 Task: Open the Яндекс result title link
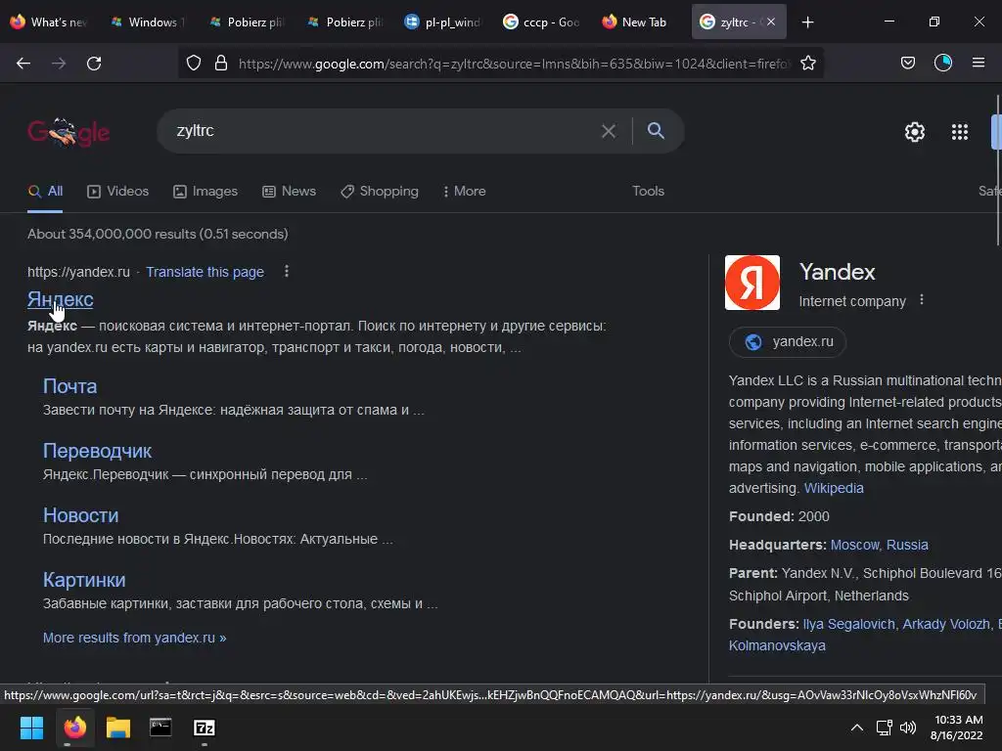tap(60, 299)
